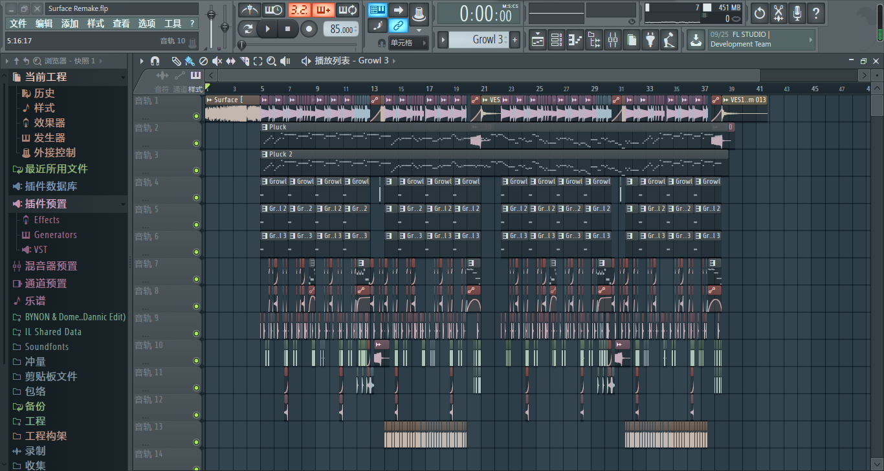Open the 文件 menu

point(18,23)
